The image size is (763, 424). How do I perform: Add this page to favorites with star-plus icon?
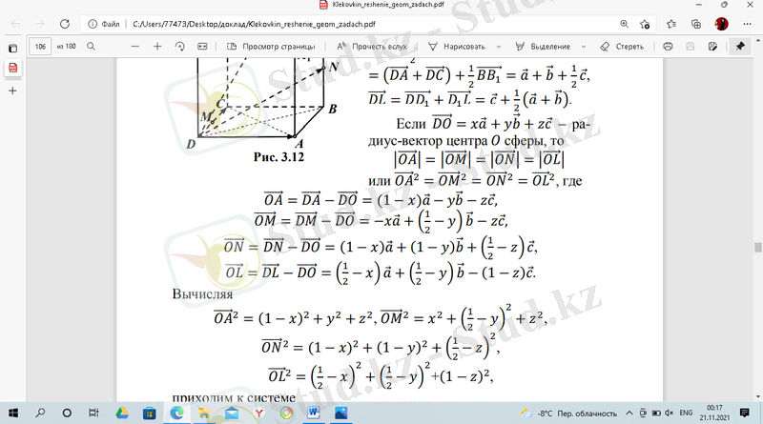point(645,24)
